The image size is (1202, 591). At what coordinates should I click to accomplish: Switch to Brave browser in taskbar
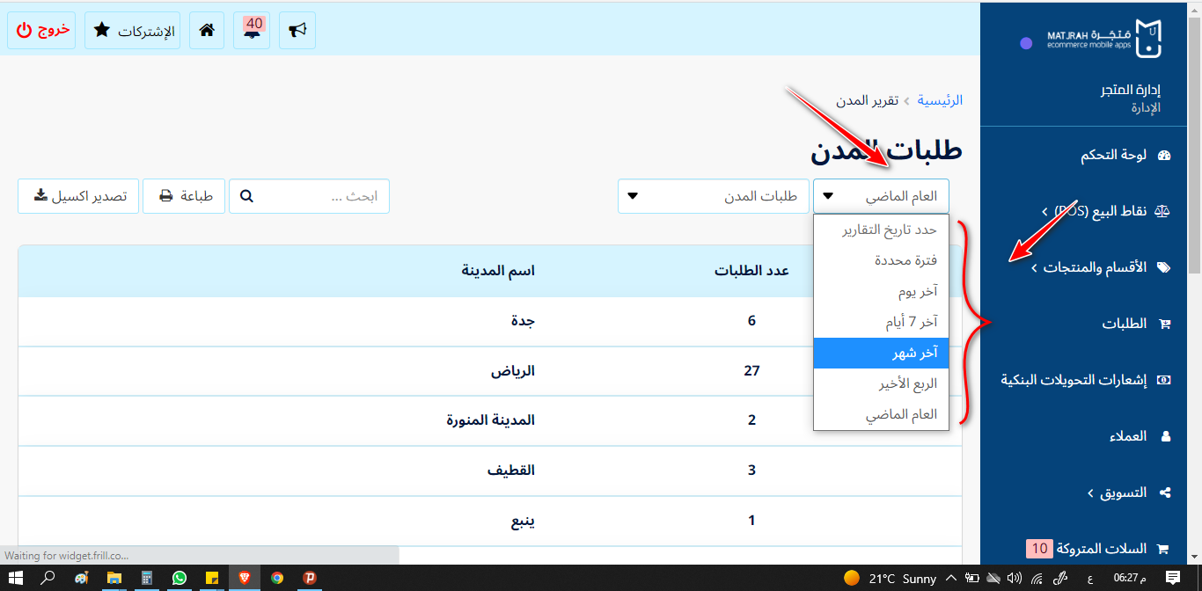pos(244,578)
